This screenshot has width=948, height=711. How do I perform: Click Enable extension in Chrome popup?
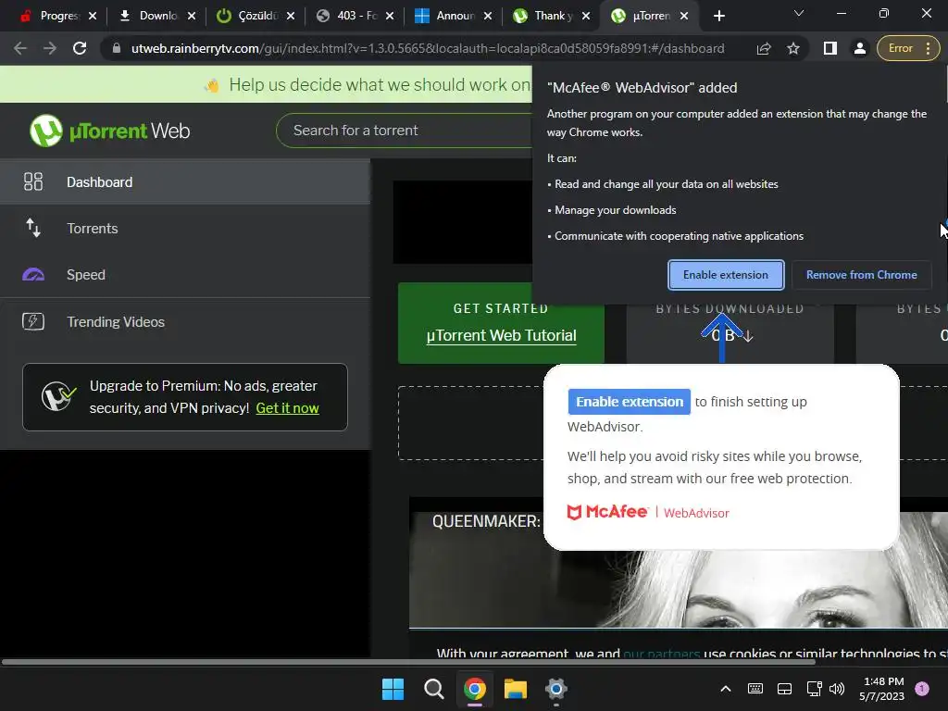pyautogui.click(x=726, y=275)
